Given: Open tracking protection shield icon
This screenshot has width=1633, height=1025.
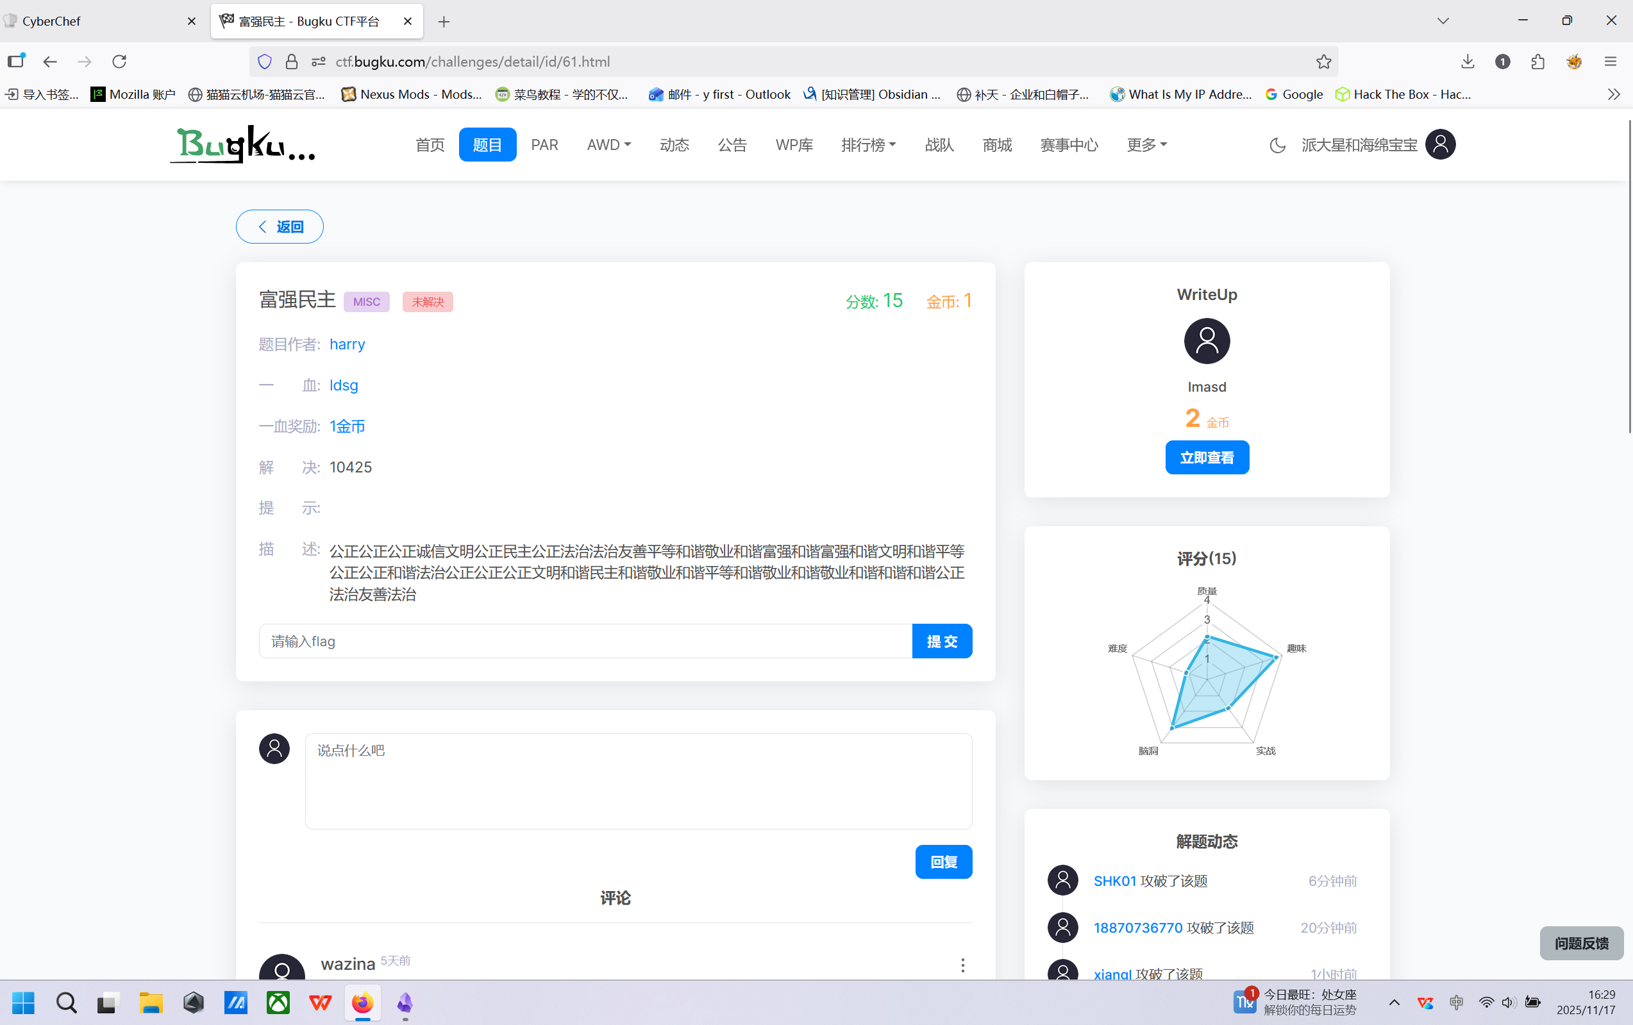Looking at the screenshot, I should click(x=264, y=61).
